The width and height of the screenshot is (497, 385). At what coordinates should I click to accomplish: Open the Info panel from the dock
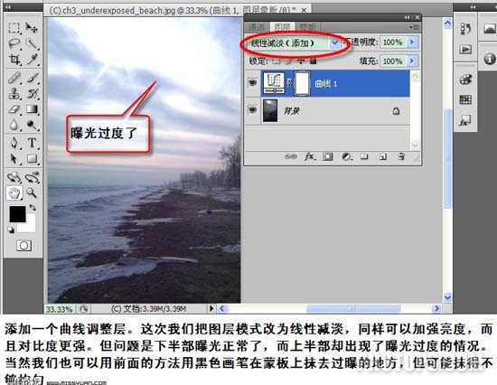click(490, 59)
